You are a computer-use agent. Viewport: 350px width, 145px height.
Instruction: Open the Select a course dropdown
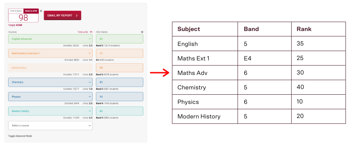pos(50,126)
